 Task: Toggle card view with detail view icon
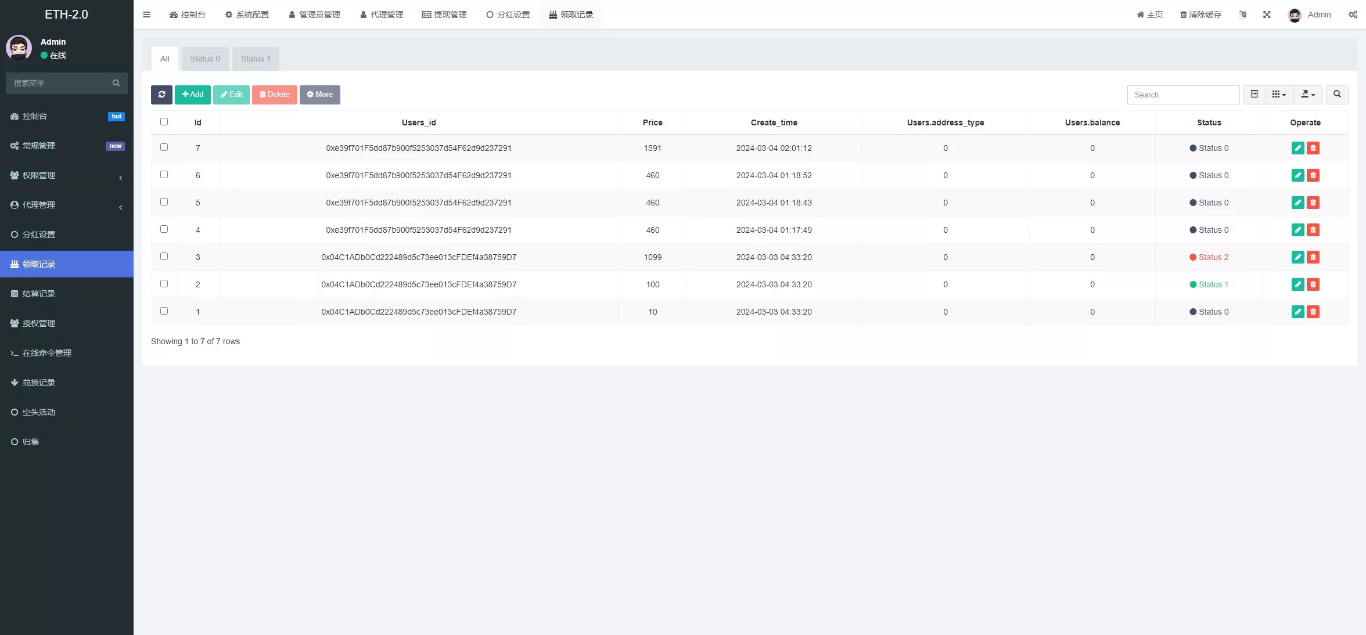[1254, 95]
